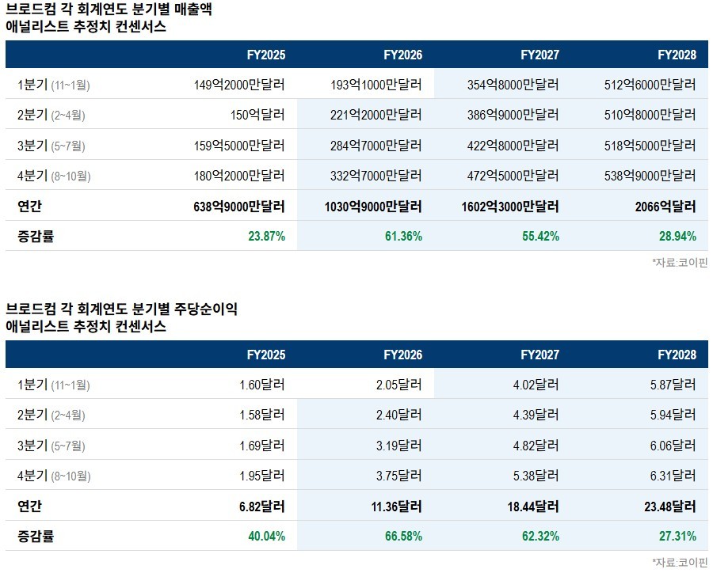Click the 증감률 row label in EPS table

click(x=36, y=536)
